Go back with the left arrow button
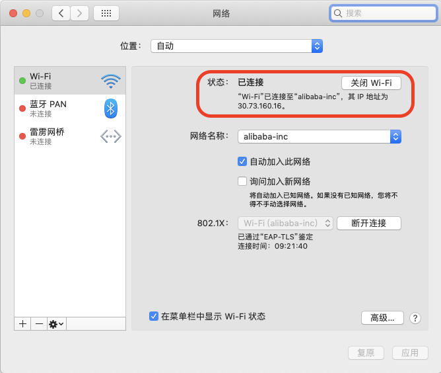441x373 pixels. coord(61,13)
